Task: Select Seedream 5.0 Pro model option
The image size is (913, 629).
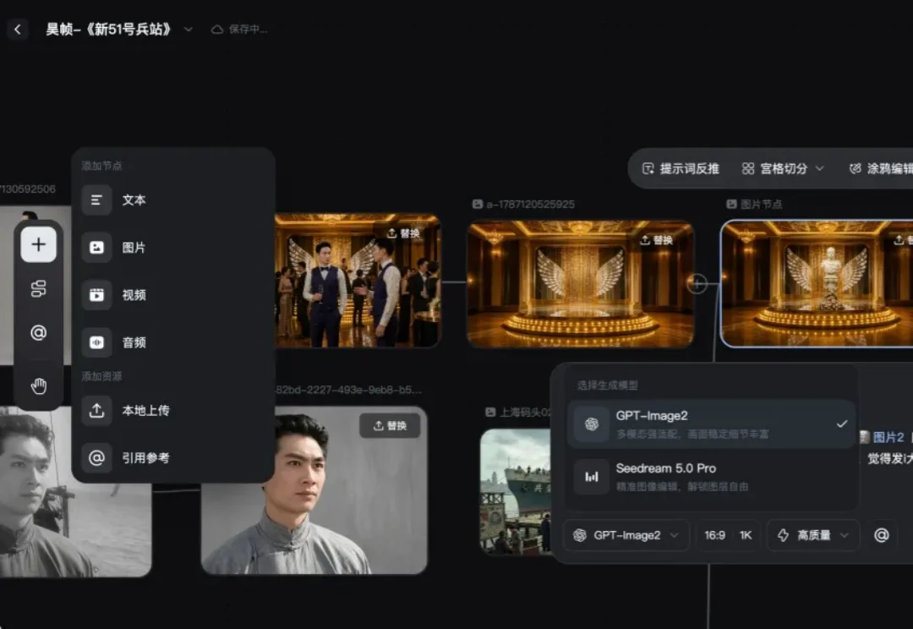Action: (x=711, y=477)
